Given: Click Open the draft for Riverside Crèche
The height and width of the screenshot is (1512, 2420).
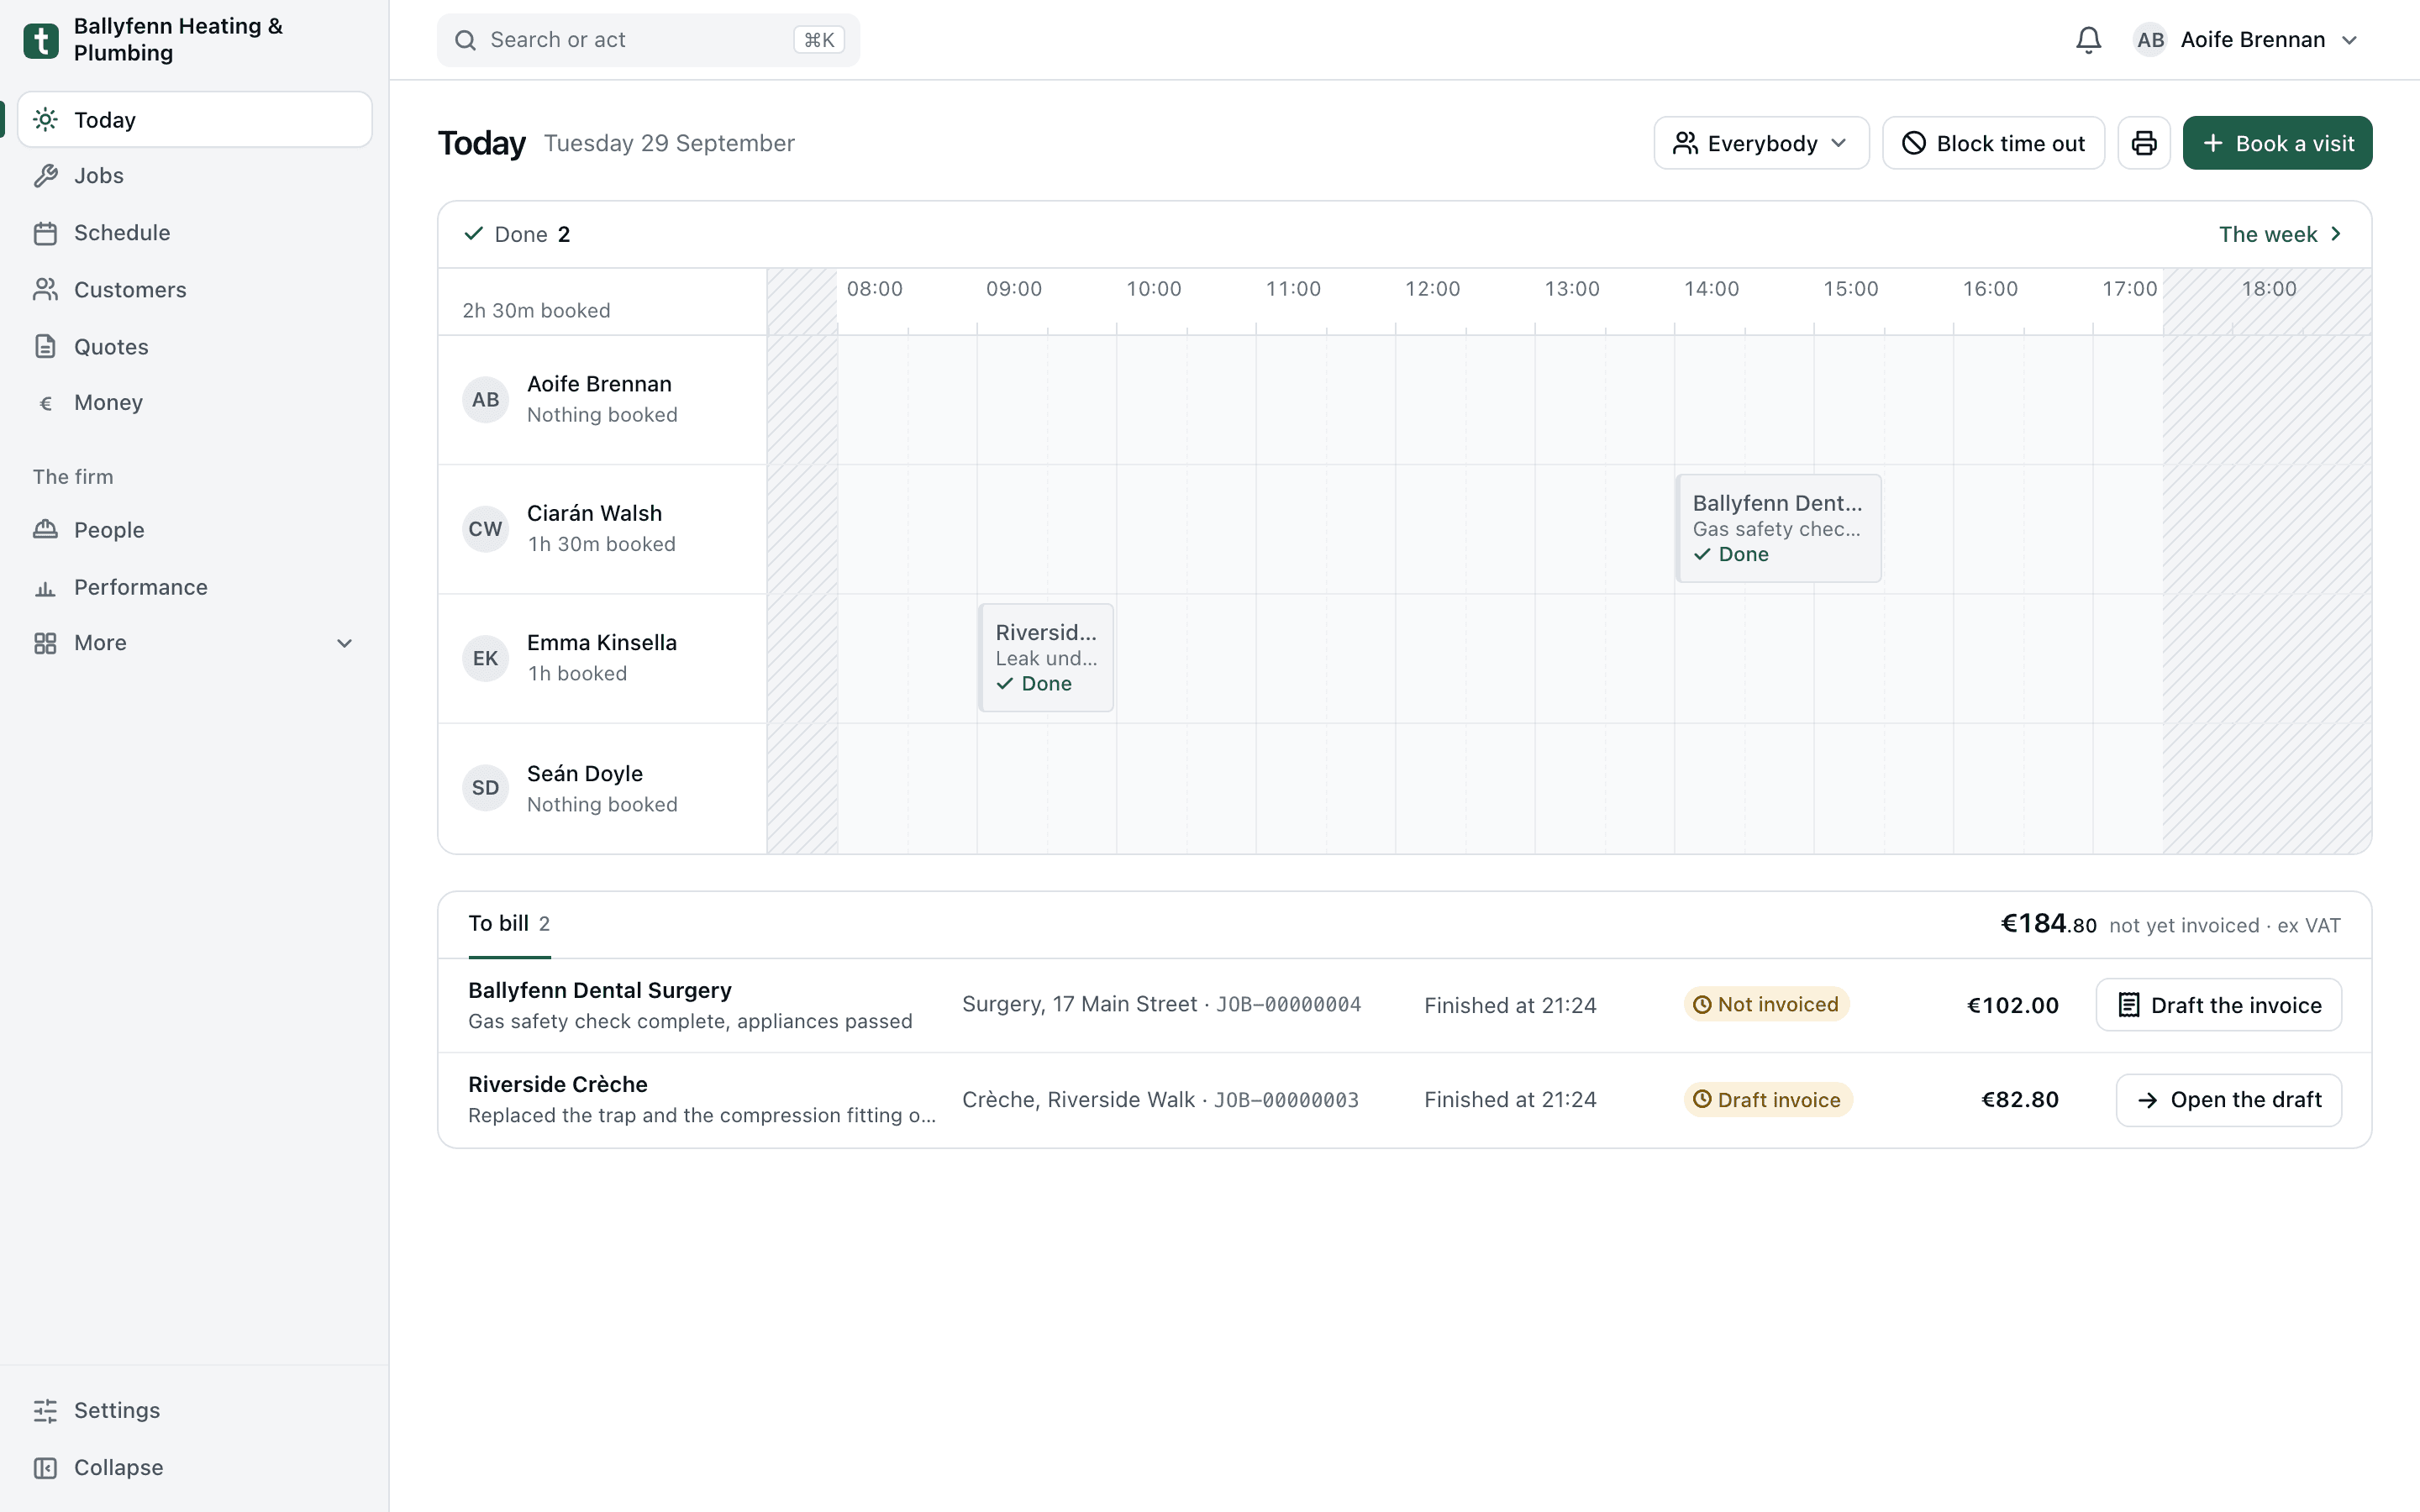Looking at the screenshot, I should point(2228,1100).
